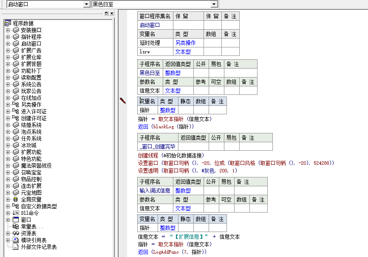Click the 另类操作 type link in variable table
This screenshot has width=368, height=257.
(185, 43)
